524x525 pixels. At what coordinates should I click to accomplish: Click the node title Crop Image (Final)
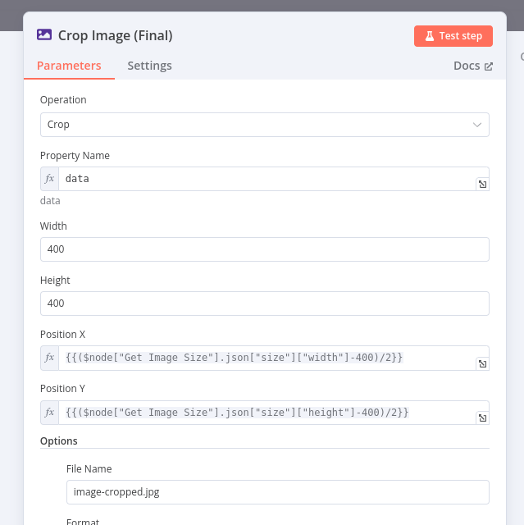point(116,35)
